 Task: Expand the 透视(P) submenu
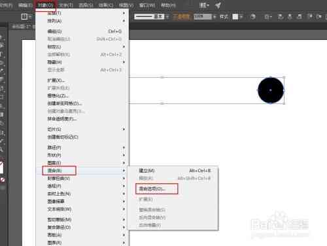(82, 186)
